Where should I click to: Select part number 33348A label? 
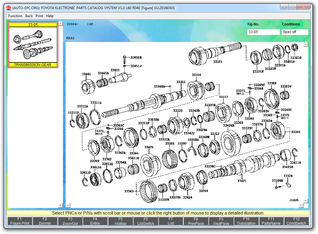pos(159,86)
